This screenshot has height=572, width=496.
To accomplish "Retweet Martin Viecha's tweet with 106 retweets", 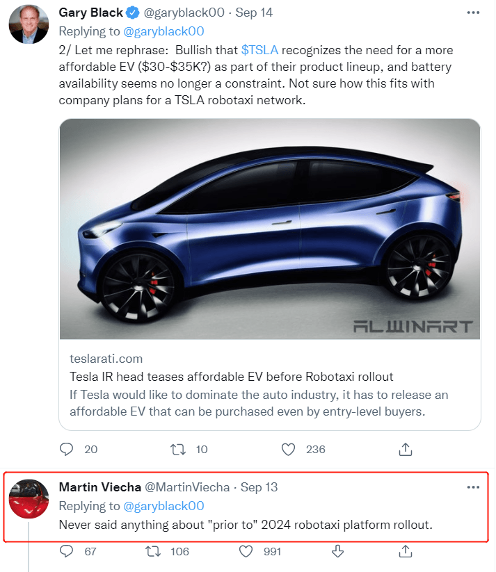I will point(153,551).
